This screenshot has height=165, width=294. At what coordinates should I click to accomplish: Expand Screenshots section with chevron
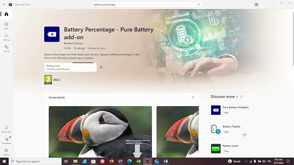[x=193, y=97]
